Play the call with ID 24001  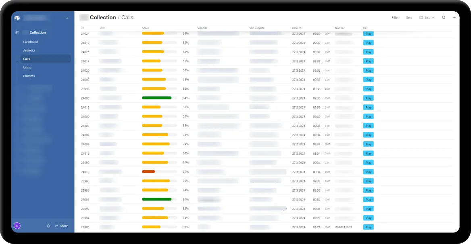pyautogui.click(x=369, y=200)
